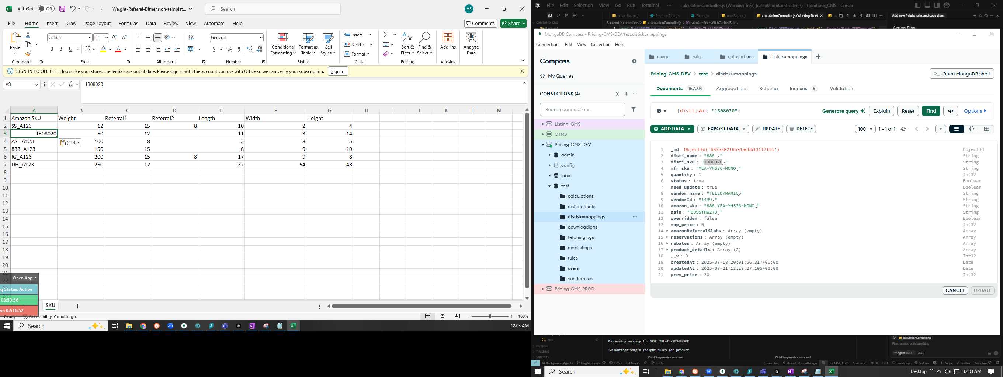Screen dimensions: 1003x377
Task: Open the Name Box dropdown for A3
Action: click(x=36, y=84)
